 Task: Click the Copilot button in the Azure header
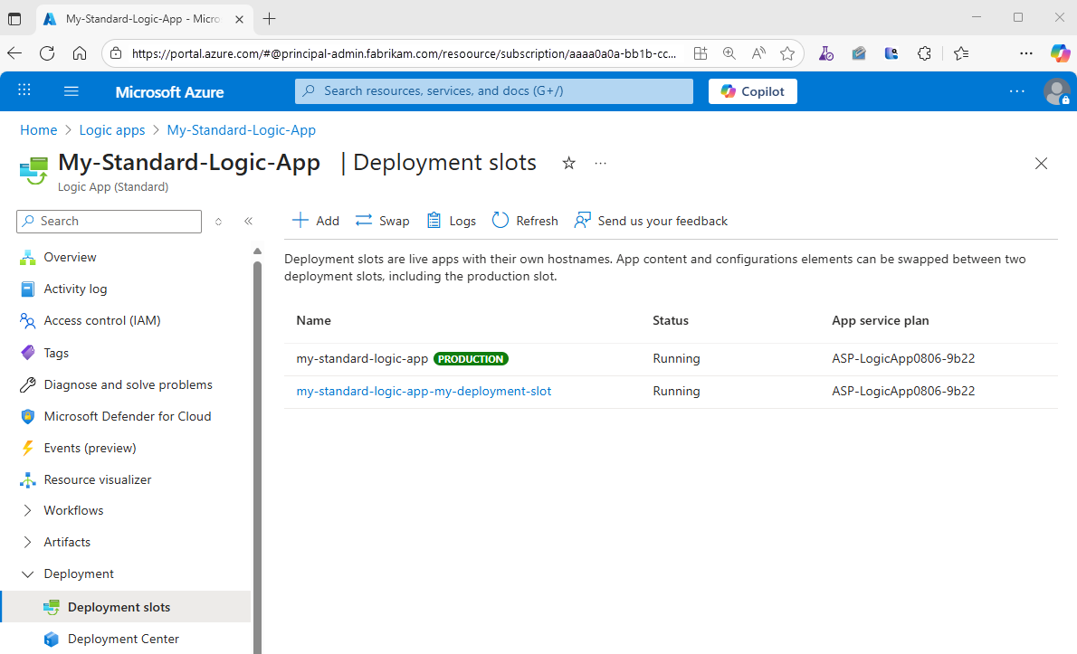pyautogui.click(x=753, y=91)
